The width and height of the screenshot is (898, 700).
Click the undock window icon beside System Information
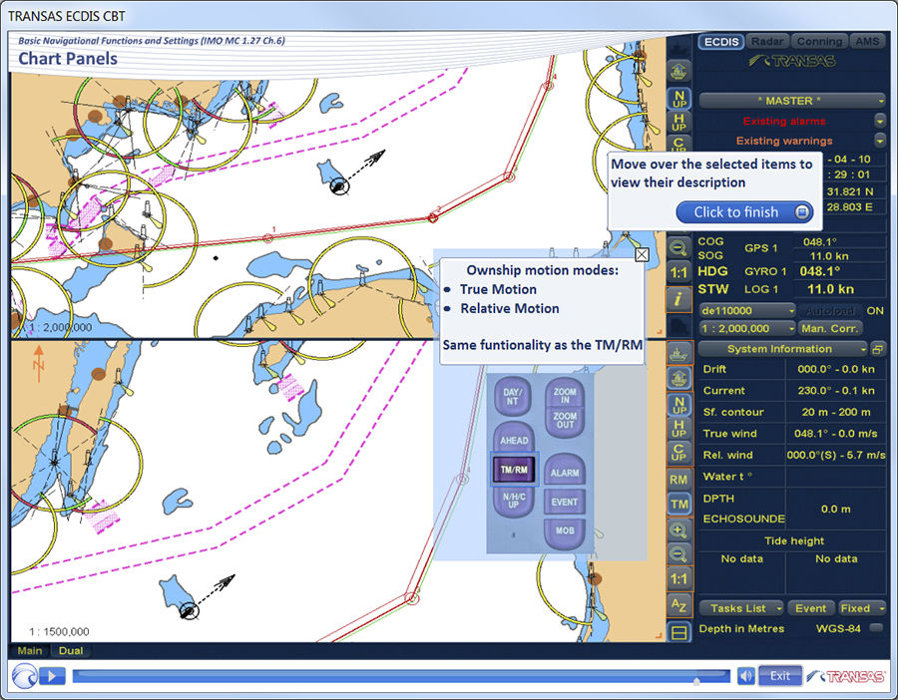click(x=877, y=349)
